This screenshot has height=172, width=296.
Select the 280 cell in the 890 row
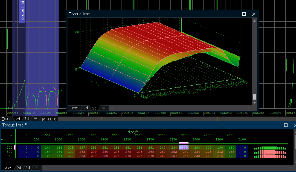[105, 152]
